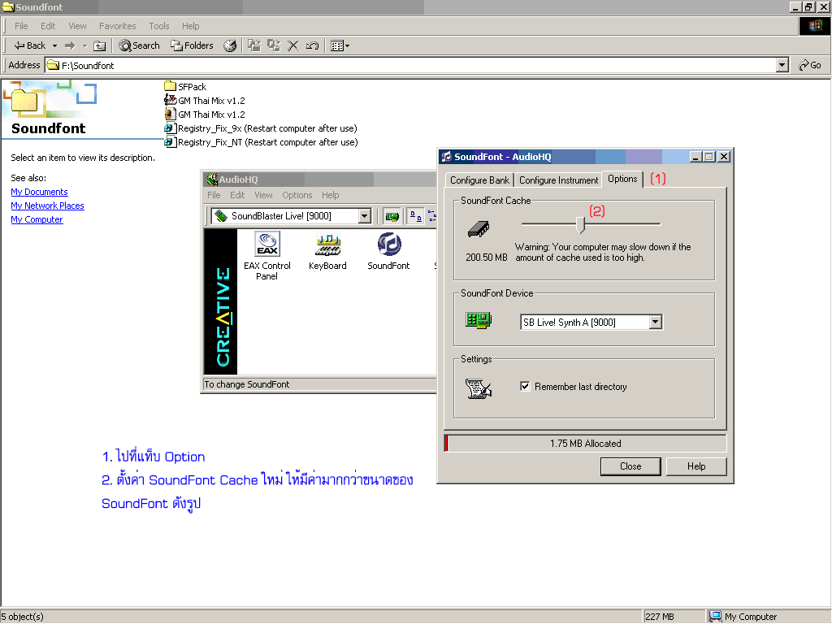The width and height of the screenshot is (832, 624).
Task: Select the Options tab in SoundFont dialog
Action: point(622,180)
